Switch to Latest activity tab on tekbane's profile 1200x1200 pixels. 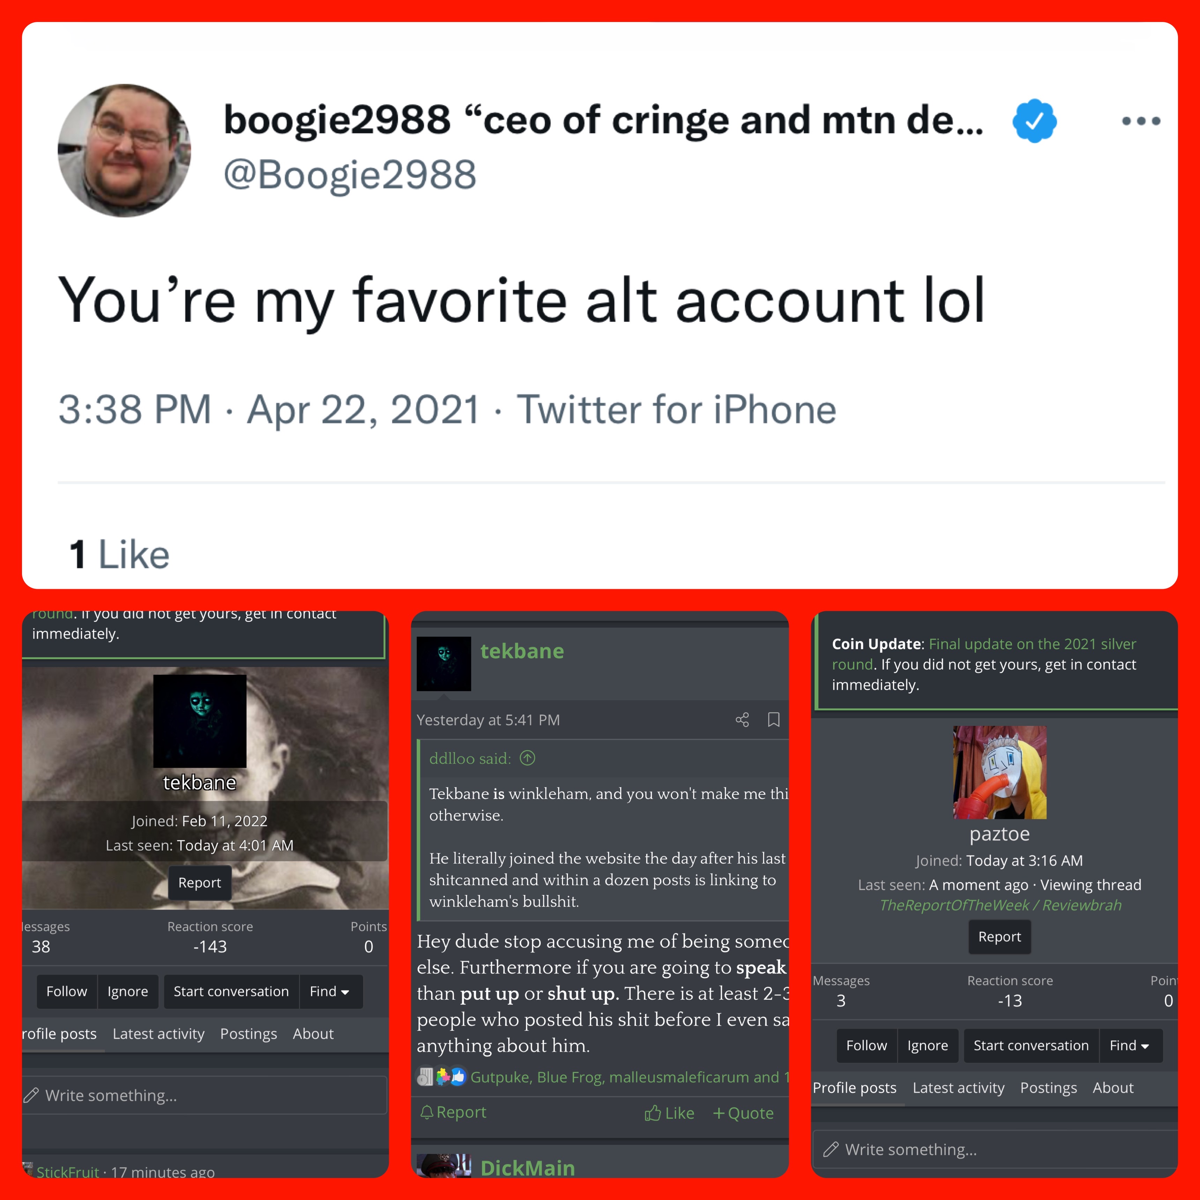(x=158, y=1034)
